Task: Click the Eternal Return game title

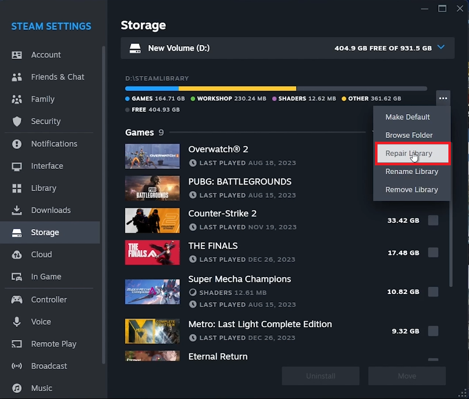Action: (x=218, y=356)
